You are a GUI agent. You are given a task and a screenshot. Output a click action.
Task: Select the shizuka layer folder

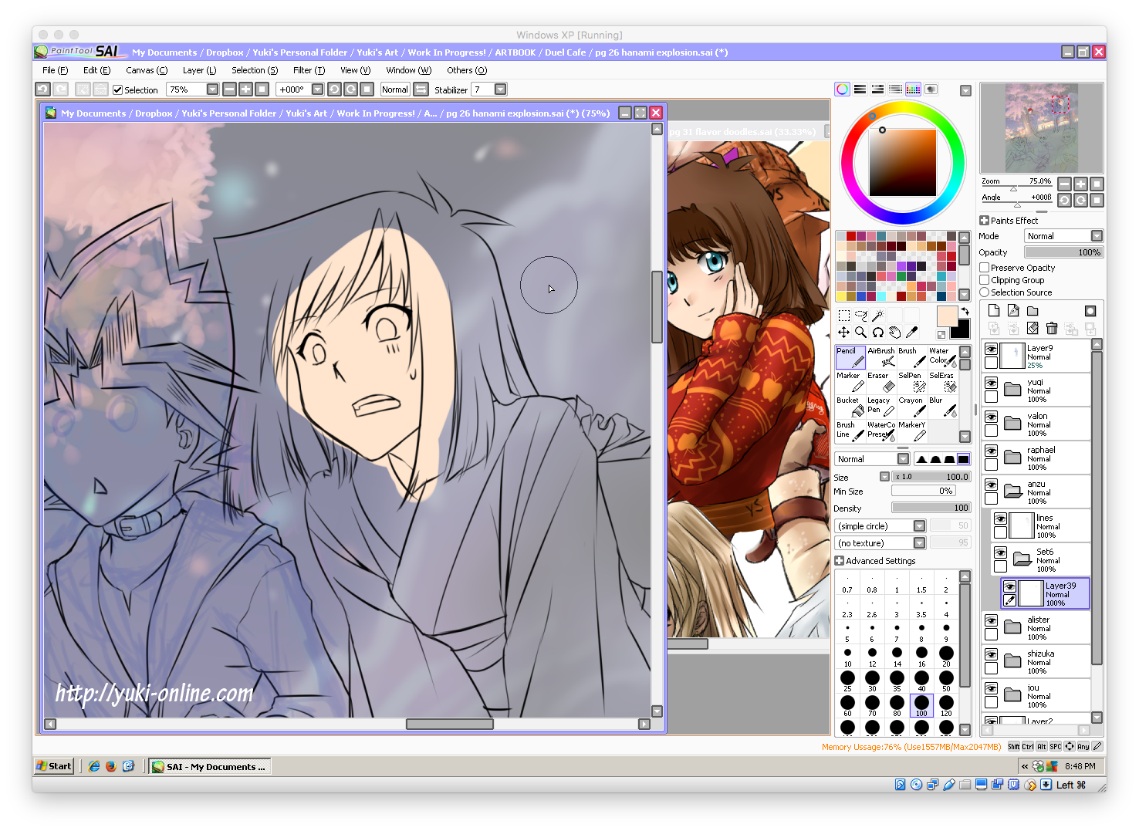1036,662
